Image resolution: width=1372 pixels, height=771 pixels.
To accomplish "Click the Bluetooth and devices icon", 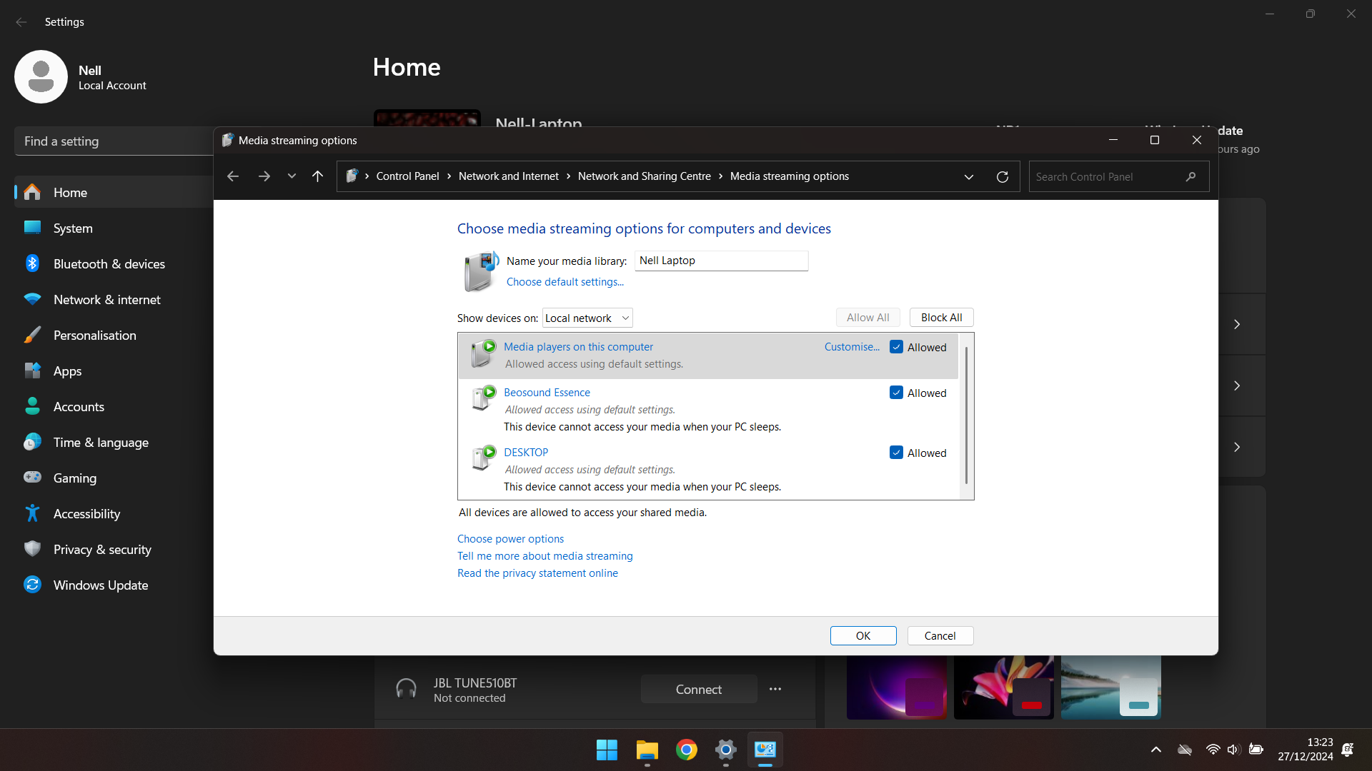I will tap(33, 263).
